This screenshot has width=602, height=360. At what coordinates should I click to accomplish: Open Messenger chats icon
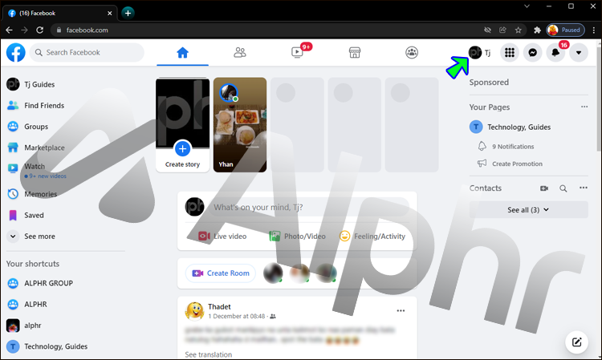click(x=532, y=53)
